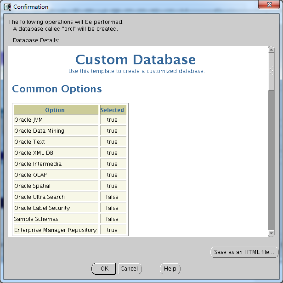
Task: Click the Selected column header
Action: [113, 110]
